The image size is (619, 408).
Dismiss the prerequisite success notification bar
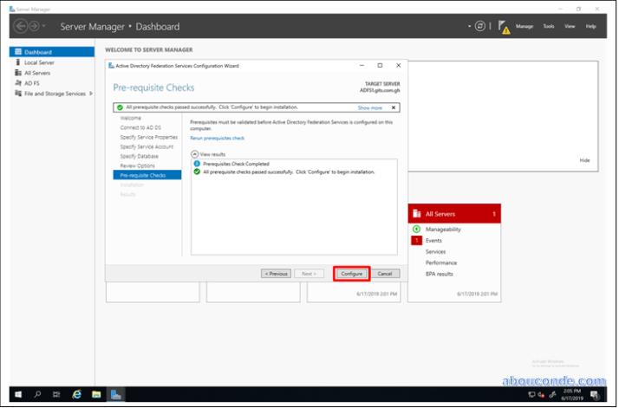point(394,107)
